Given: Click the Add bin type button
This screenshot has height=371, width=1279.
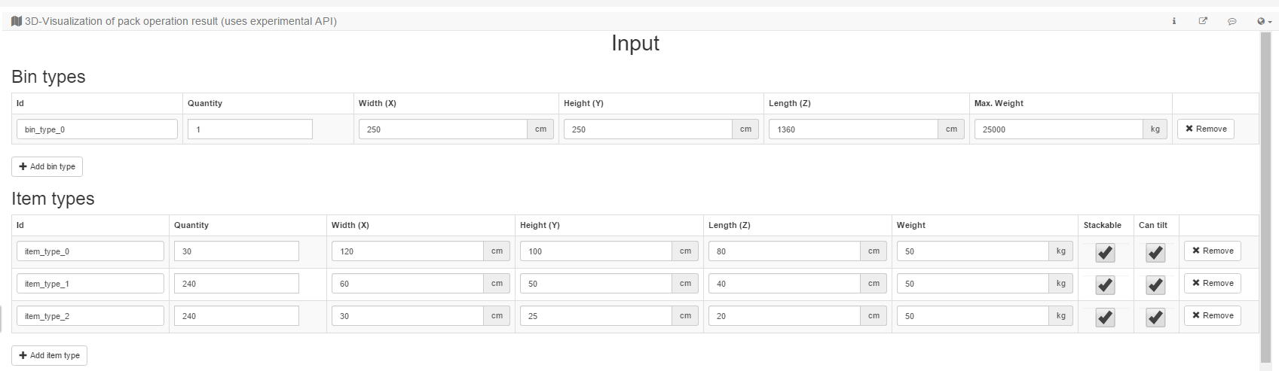Looking at the screenshot, I should pos(47,166).
